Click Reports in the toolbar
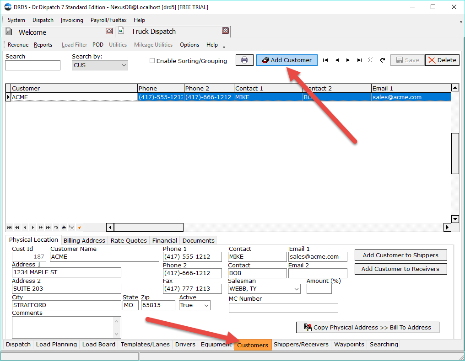Image resolution: width=465 pixels, height=361 pixels. [x=43, y=45]
